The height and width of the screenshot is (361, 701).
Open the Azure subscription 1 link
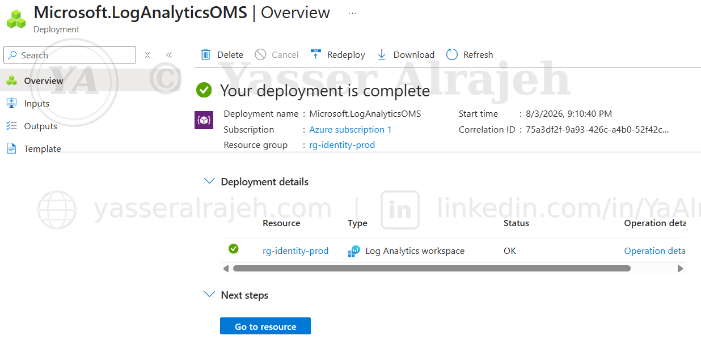click(x=350, y=130)
